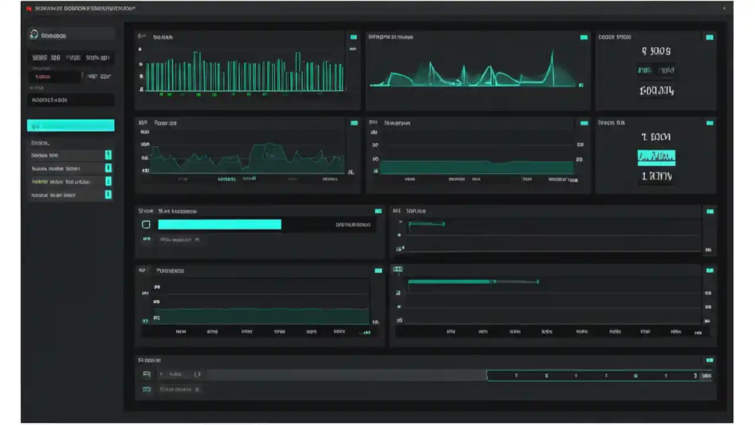Switch to the highlighted value tab in the metrics panel
The width and height of the screenshot is (755, 425).
[656, 156]
